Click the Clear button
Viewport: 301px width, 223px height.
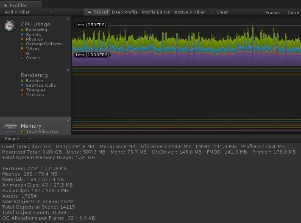pyautogui.click(x=222, y=12)
